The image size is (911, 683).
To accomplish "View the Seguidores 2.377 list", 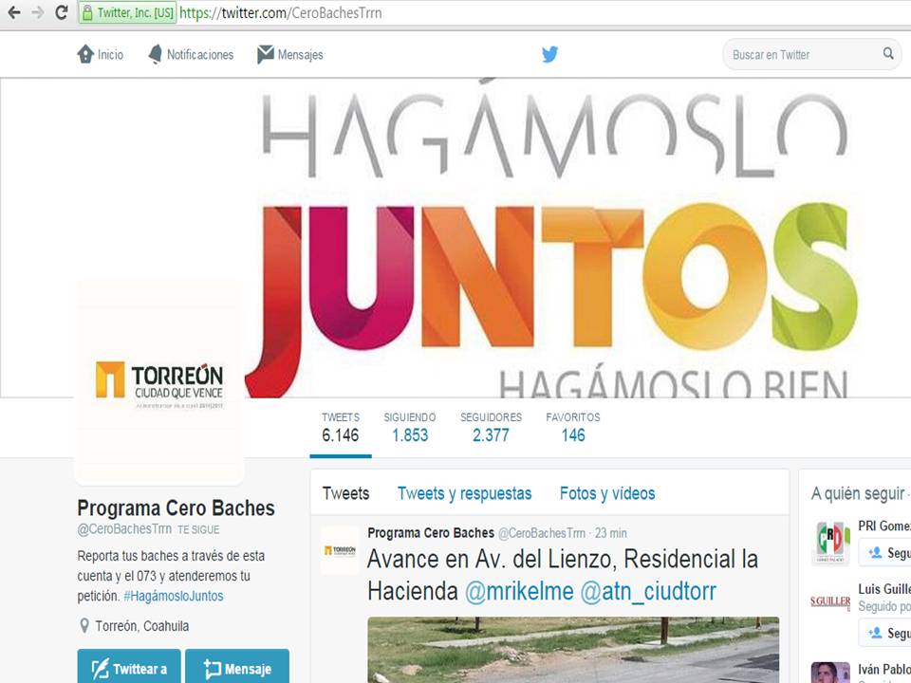I will click(x=491, y=428).
